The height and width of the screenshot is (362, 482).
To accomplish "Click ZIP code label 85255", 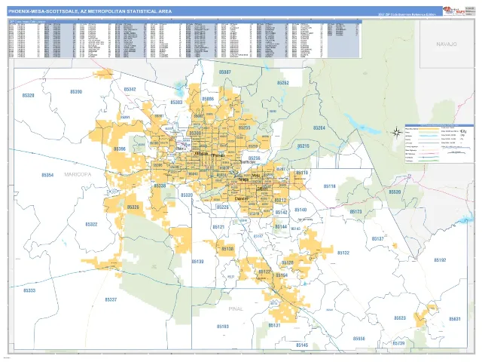I will coord(244,127).
